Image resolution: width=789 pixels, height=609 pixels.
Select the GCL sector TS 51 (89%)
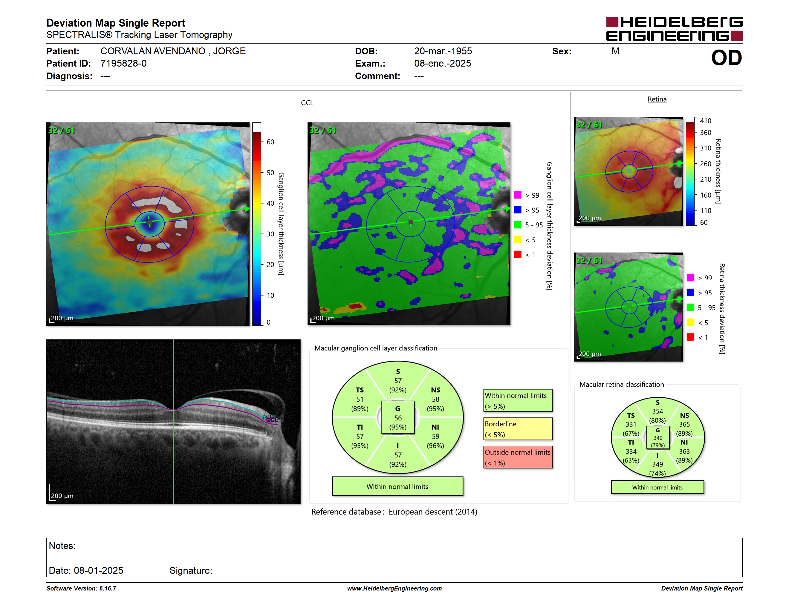[360, 399]
